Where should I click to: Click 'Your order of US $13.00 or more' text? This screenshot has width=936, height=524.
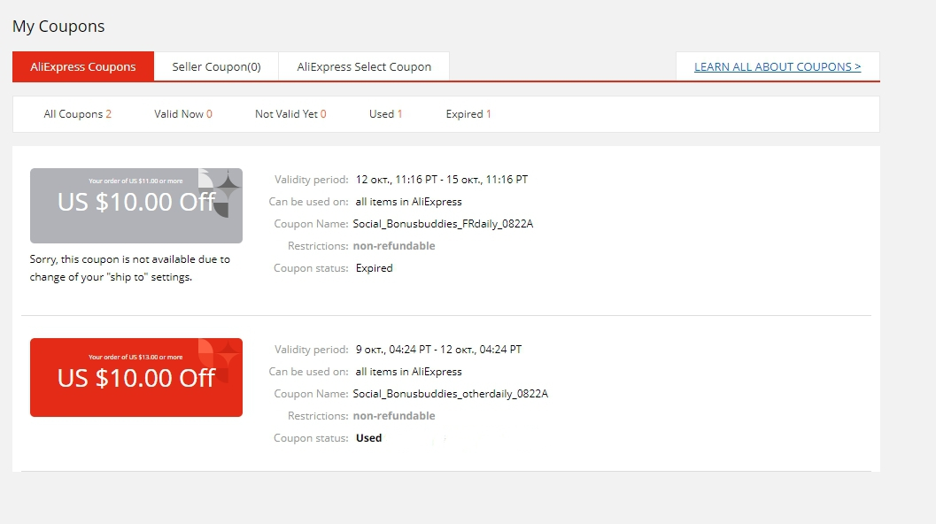click(x=135, y=357)
